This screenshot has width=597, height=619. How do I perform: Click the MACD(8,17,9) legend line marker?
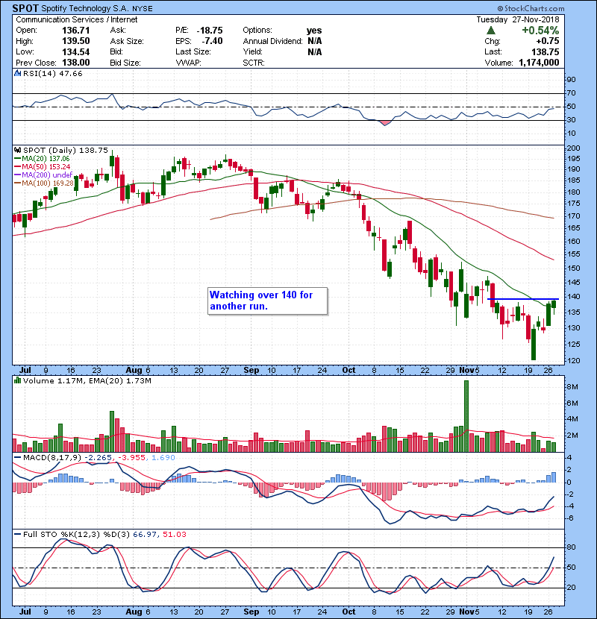click(17, 458)
